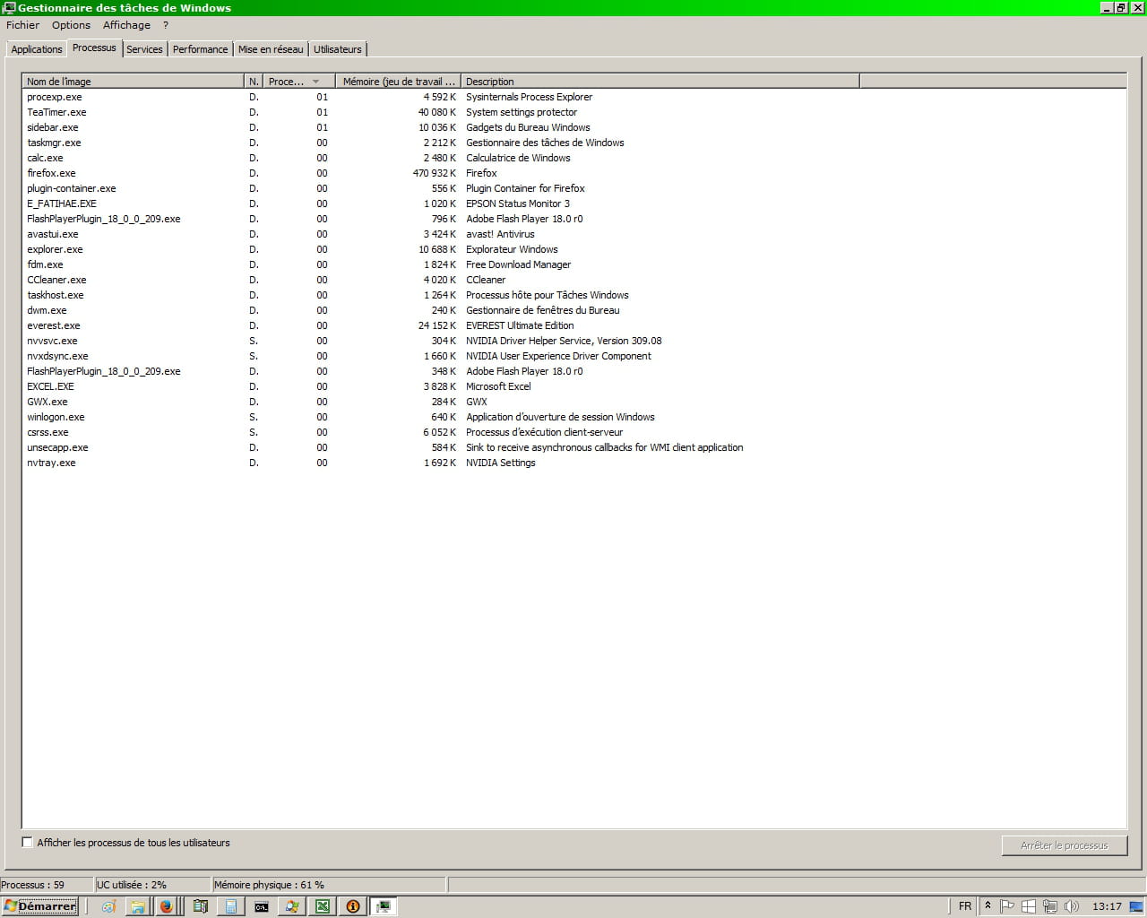This screenshot has height=918, width=1147.
Task: Open the Performance tab
Action: pos(200,49)
